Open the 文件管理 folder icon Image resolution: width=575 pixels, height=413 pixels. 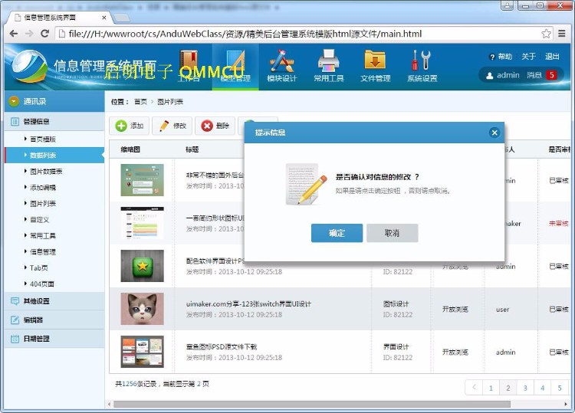tap(375, 66)
